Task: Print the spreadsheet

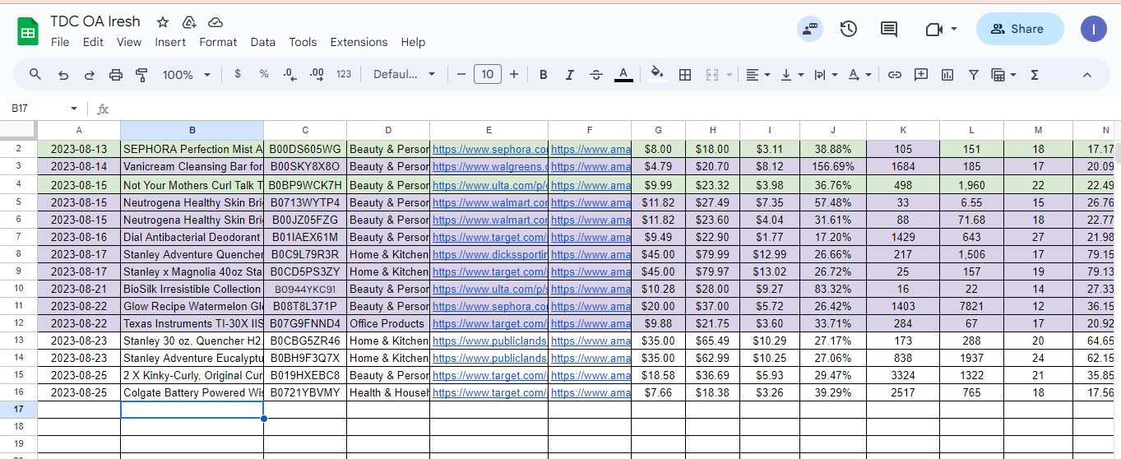Action: click(116, 75)
